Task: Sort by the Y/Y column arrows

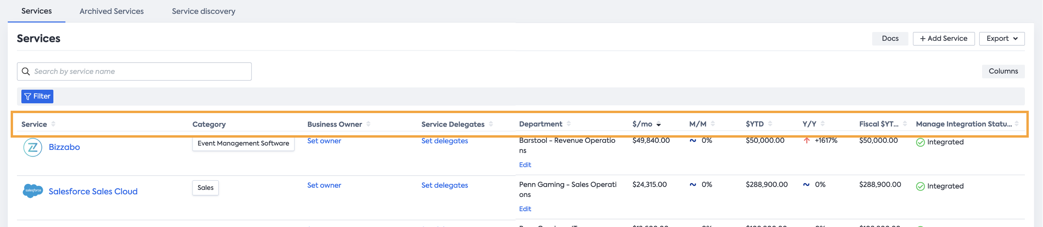Action: [822, 124]
